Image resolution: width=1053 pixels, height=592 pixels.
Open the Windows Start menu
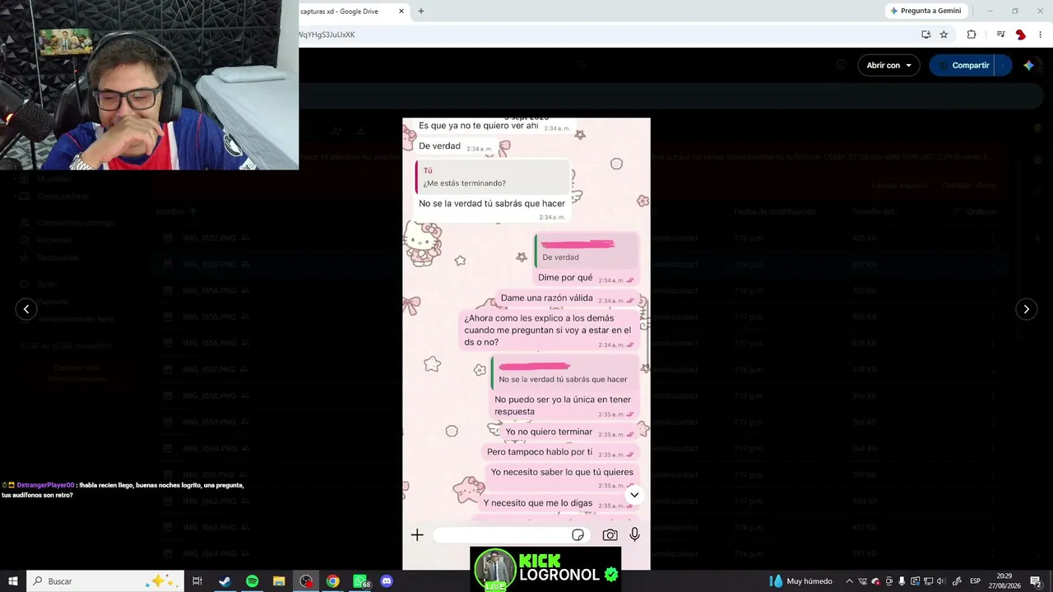click(12, 581)
